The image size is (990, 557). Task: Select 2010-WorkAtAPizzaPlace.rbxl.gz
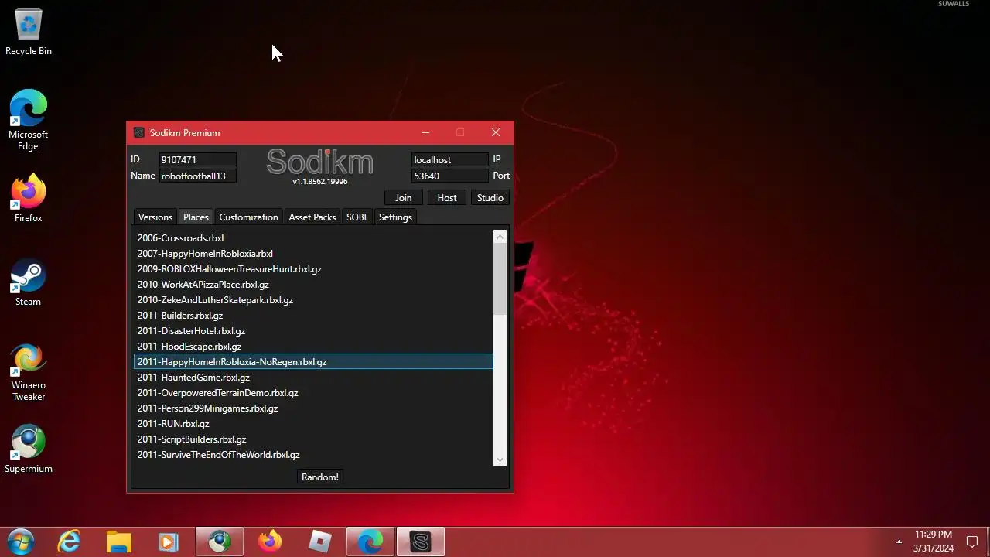[x=313, y=285]
